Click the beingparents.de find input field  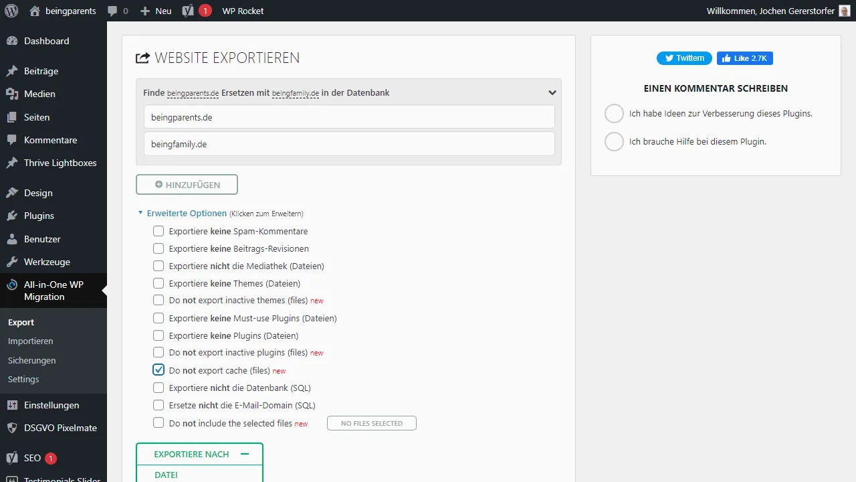click(x=349, y=116)
